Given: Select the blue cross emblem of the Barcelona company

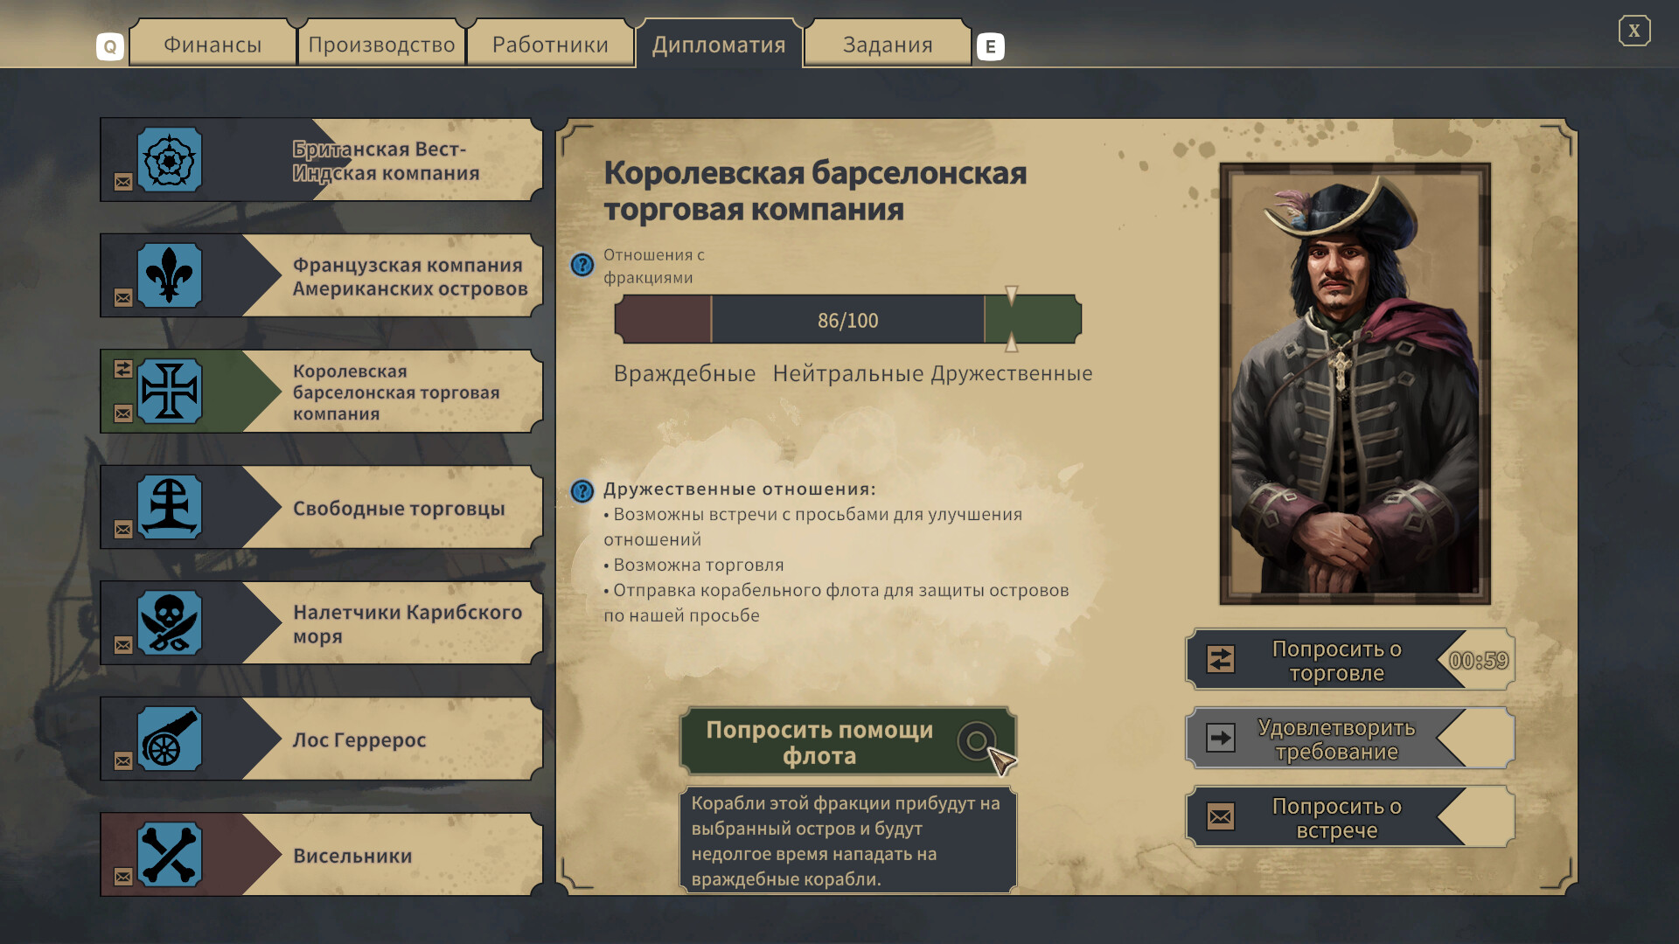Looking at the screenshot, I should pos(171,392).
